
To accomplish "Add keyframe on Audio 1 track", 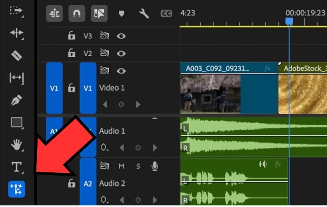I will pyautogui.click(x=138, y=148).
